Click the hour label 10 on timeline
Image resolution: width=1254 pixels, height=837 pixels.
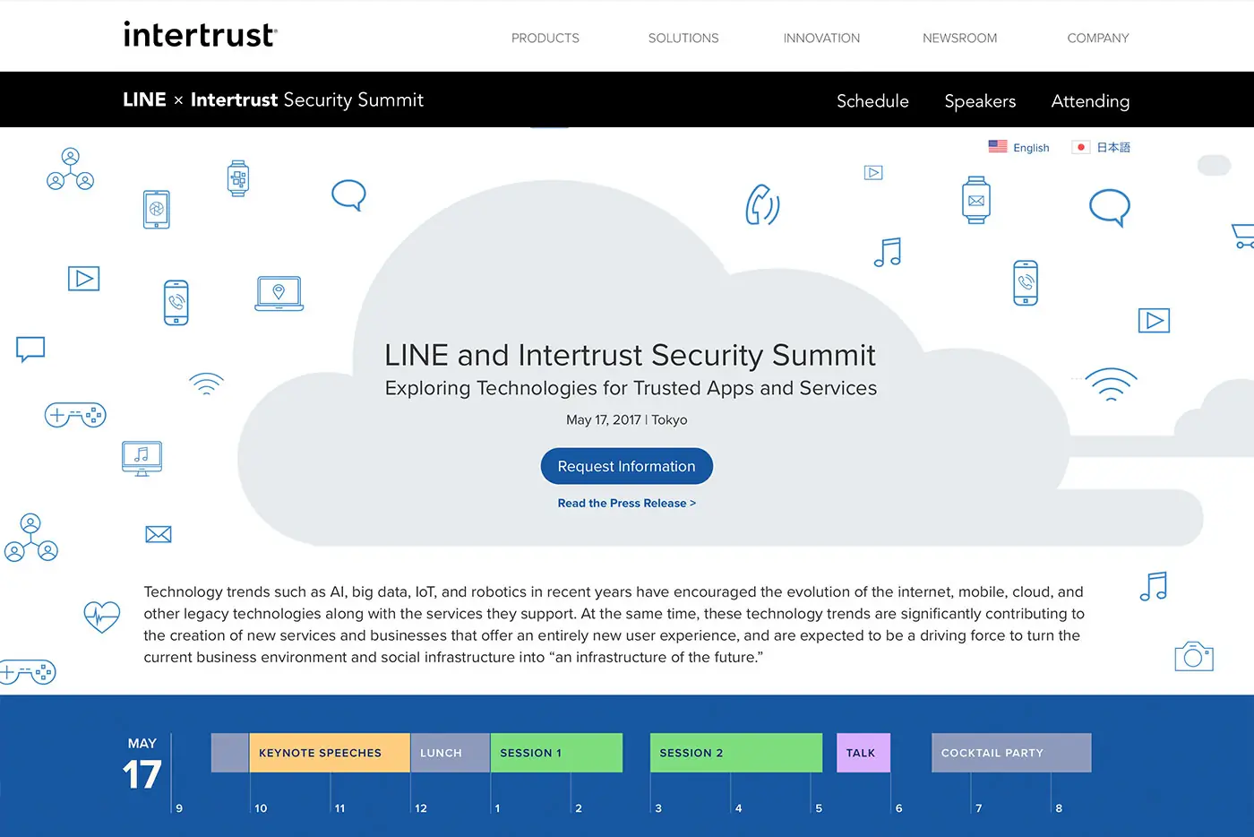click(261, 808)
